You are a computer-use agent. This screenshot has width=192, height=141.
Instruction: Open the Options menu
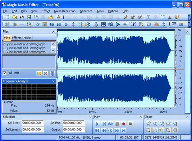pyautogui.click(x=113, y=11)
